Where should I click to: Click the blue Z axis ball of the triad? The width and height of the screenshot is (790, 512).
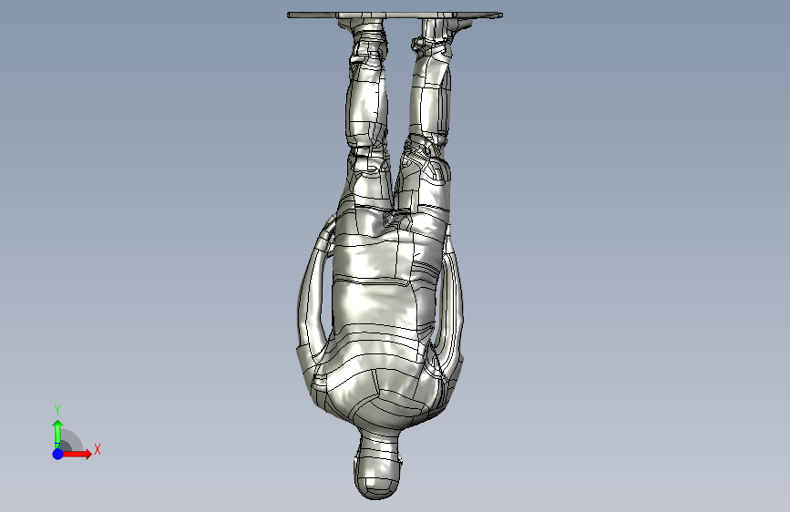coord(58,454)
